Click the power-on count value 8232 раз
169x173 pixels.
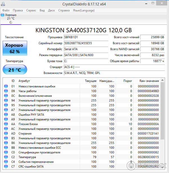153,55
